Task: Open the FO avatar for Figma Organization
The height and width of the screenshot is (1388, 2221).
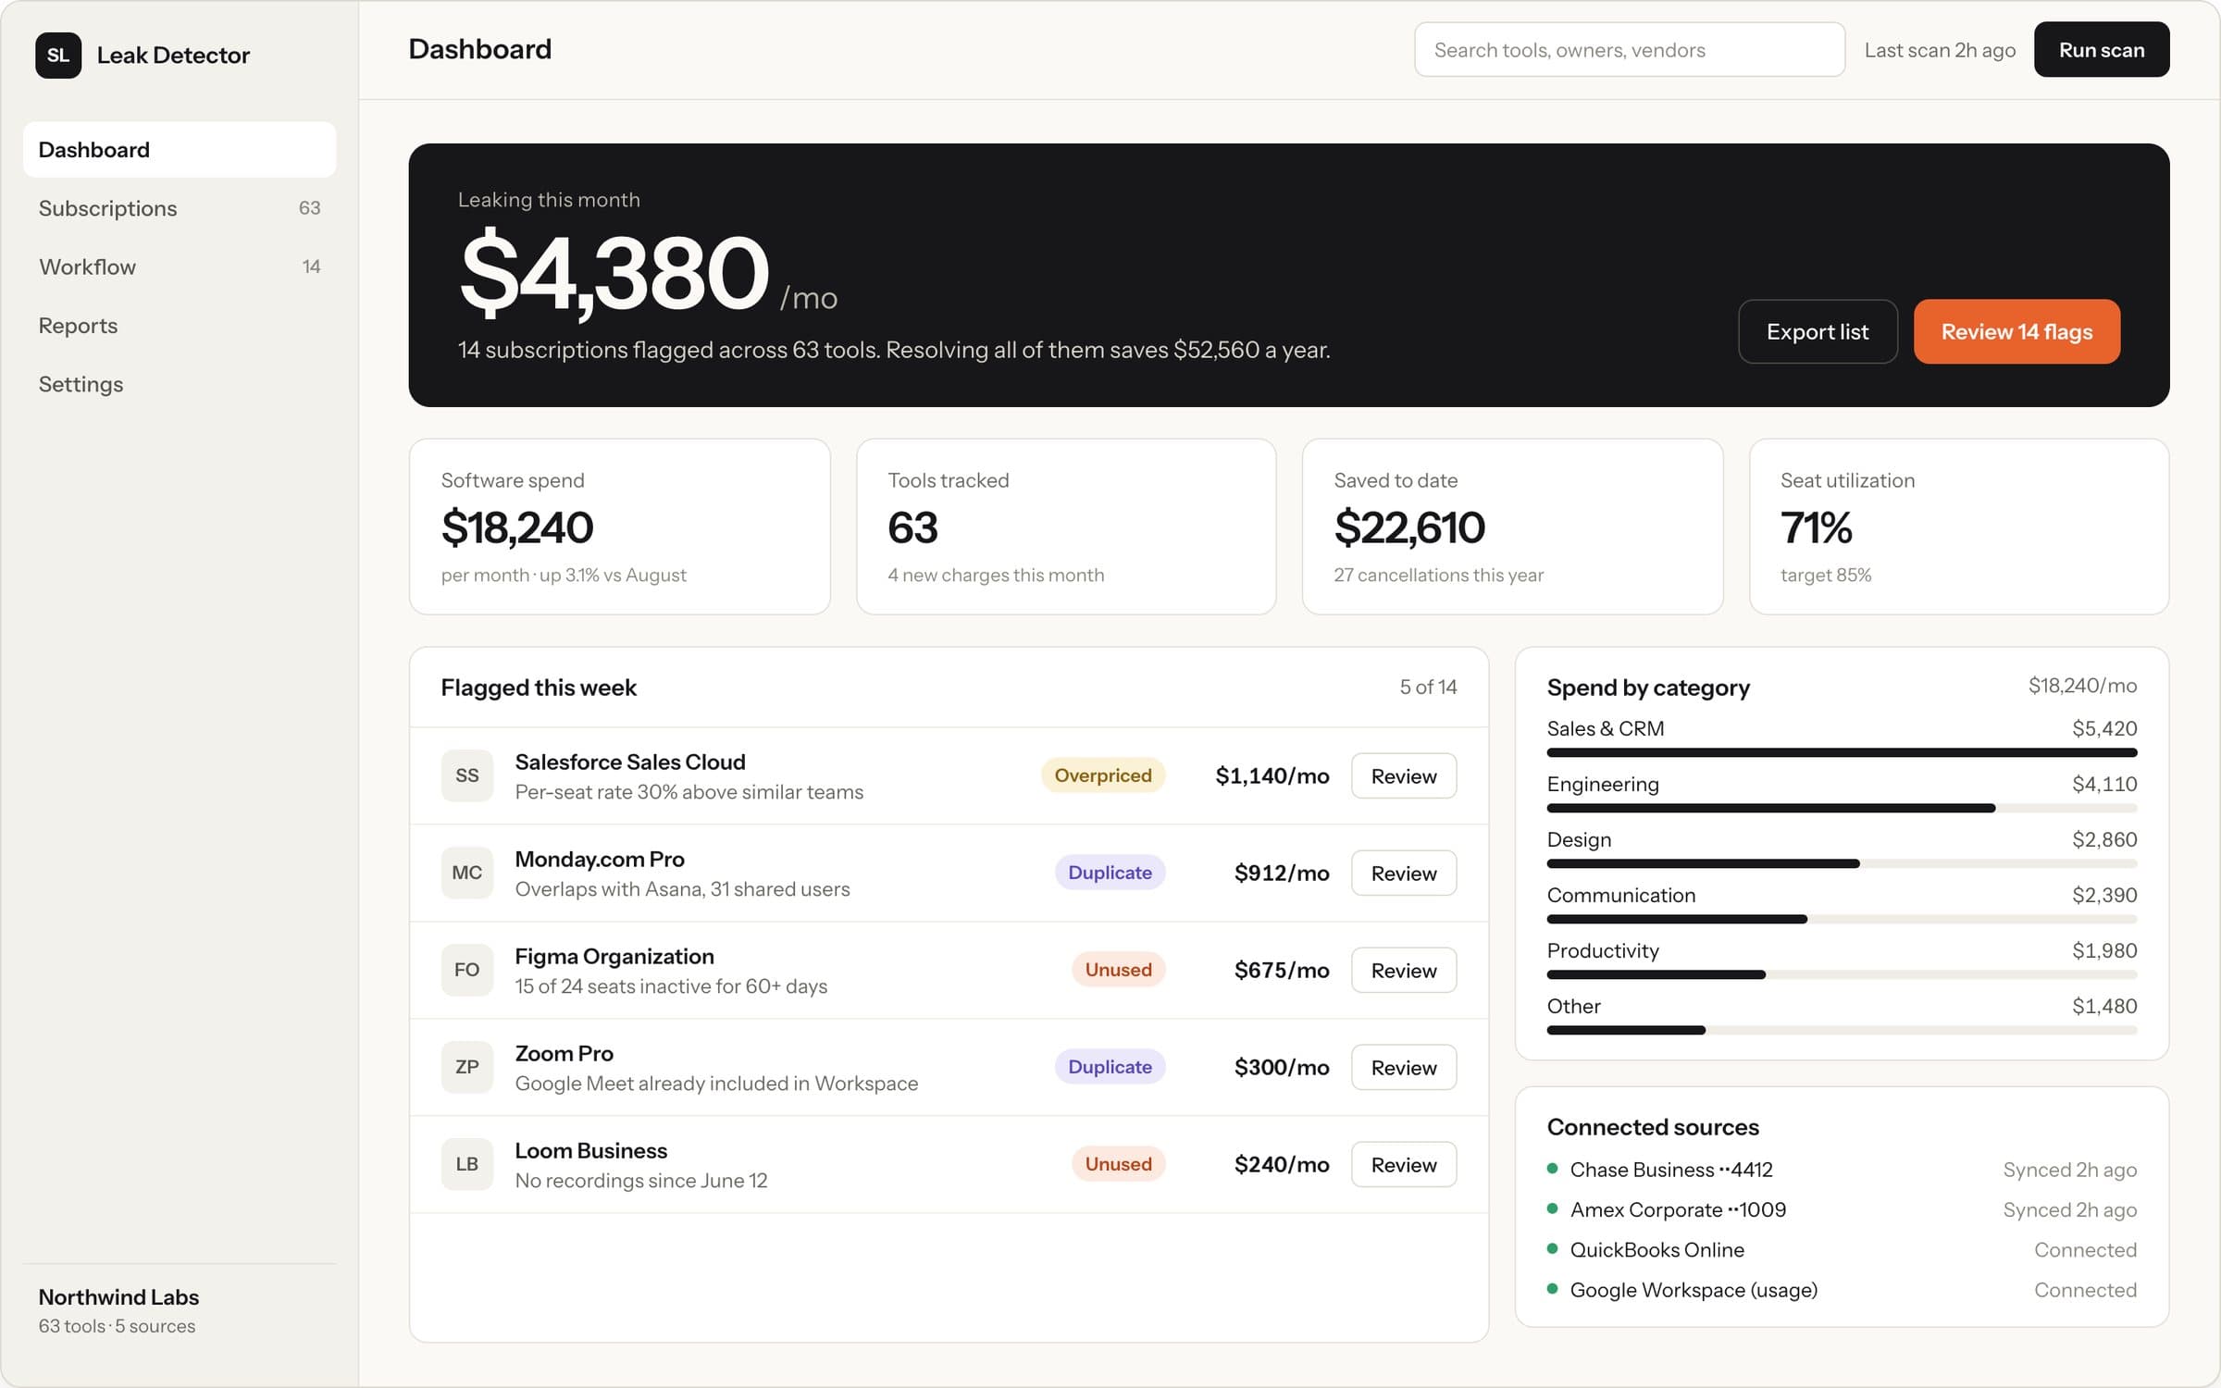Action: coord(466,970)
